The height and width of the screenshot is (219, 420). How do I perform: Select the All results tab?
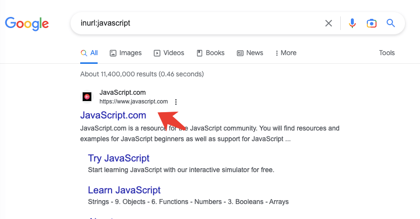click(89, 53)
